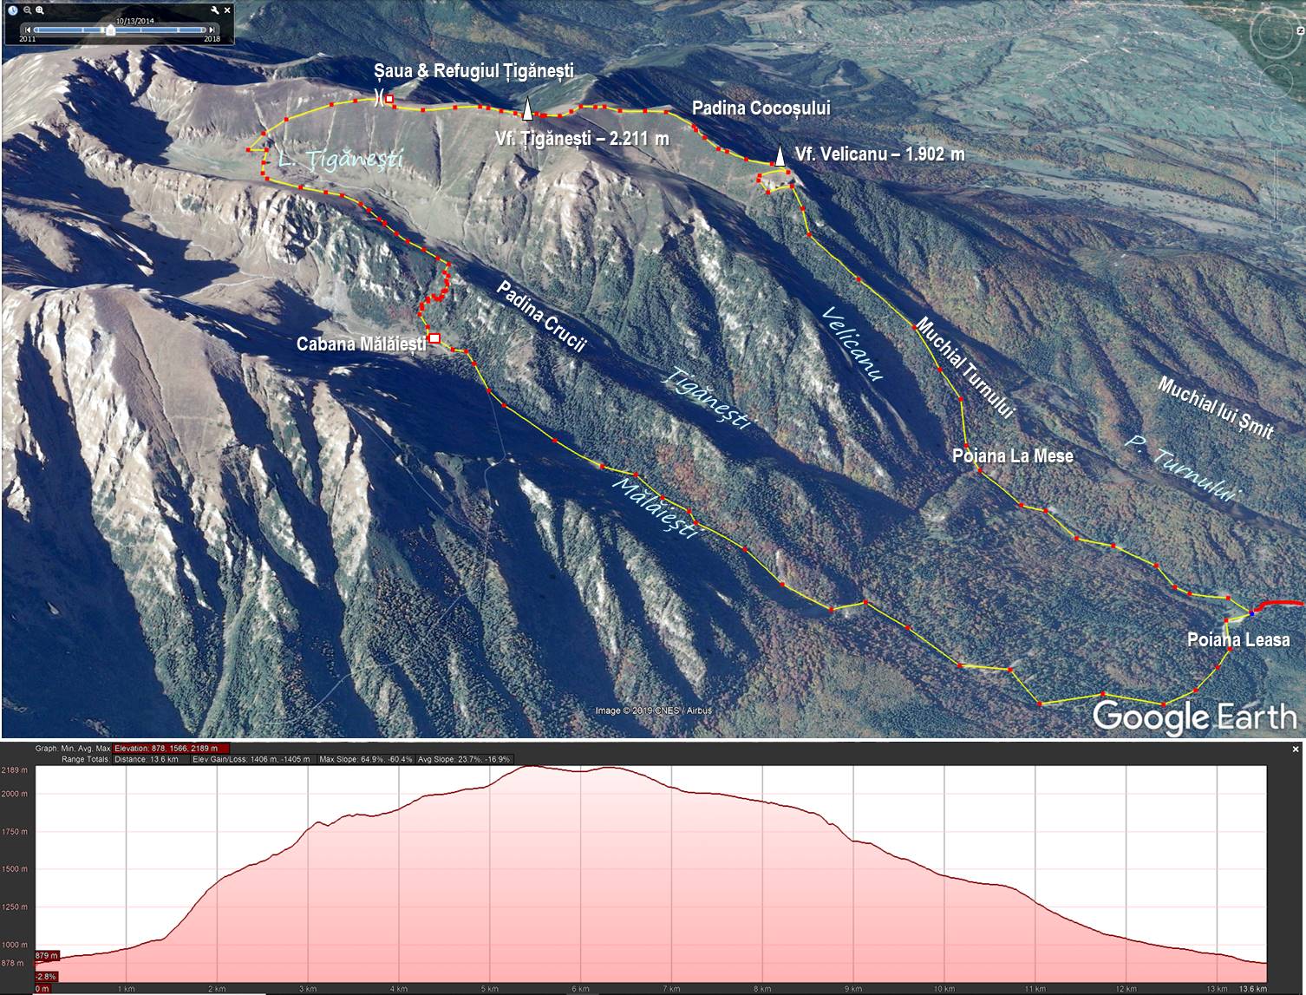
Task: Click the Vf. Țigănești peak marker
Action: click(526, 109)
